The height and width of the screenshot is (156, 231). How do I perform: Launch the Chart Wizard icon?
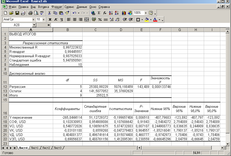point(124,13)
